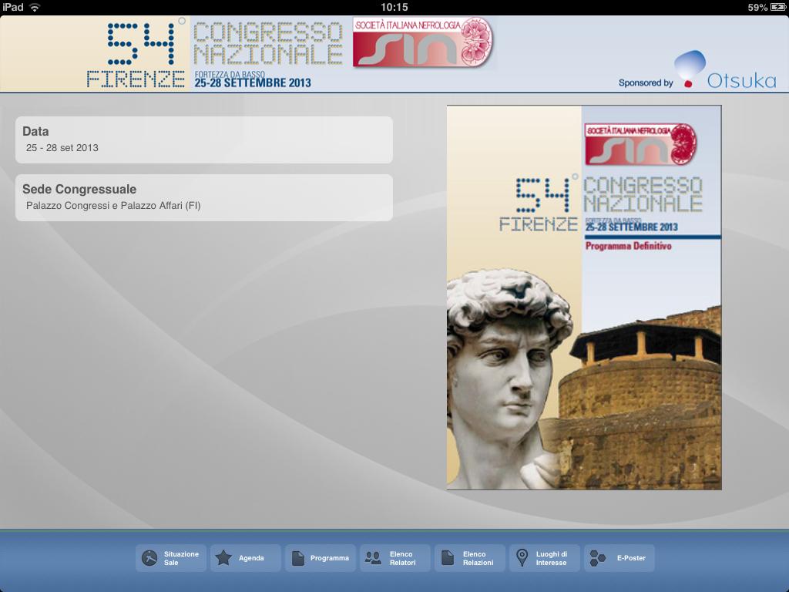Tap the battery indicator at 59%
Image resolution: width=789 pixels, height=592 pixels.
tap(767, 8)
